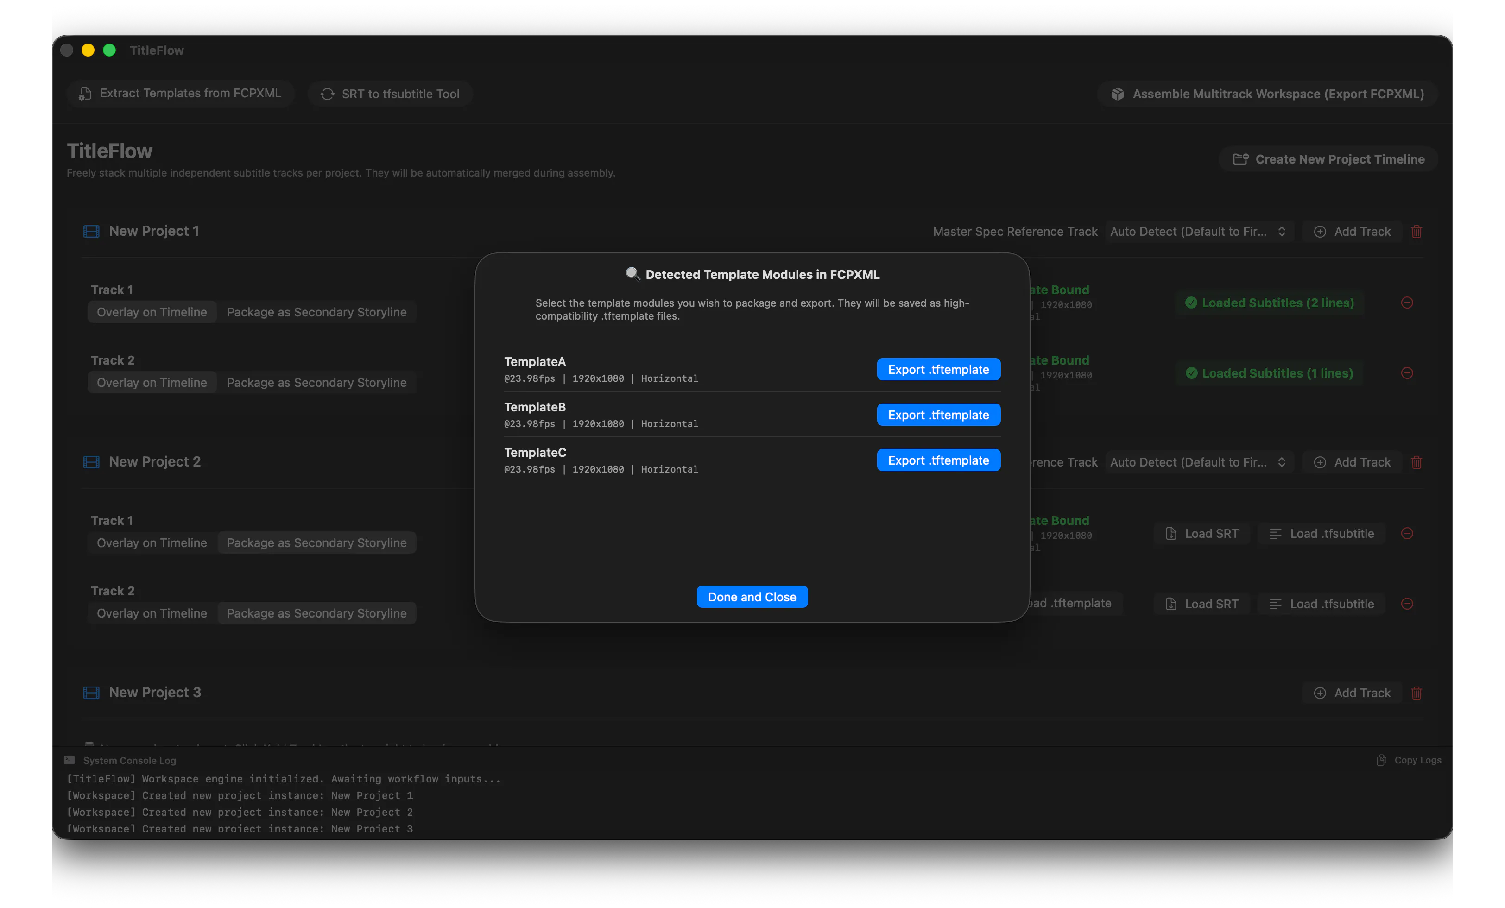Add Track to New Project 3
The image size is (1505, 908).
pos(1352,693)
